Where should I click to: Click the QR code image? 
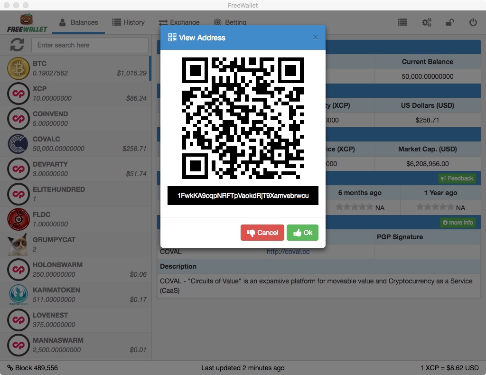[243, 118]
